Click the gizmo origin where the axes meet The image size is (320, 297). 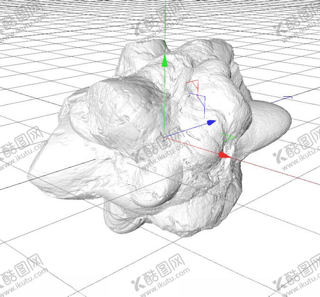(x=164, y=136)
